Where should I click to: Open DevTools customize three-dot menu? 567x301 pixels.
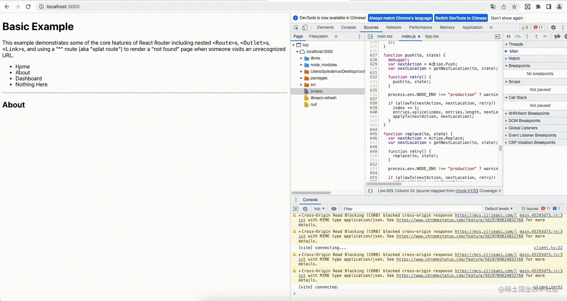point(562,27)
